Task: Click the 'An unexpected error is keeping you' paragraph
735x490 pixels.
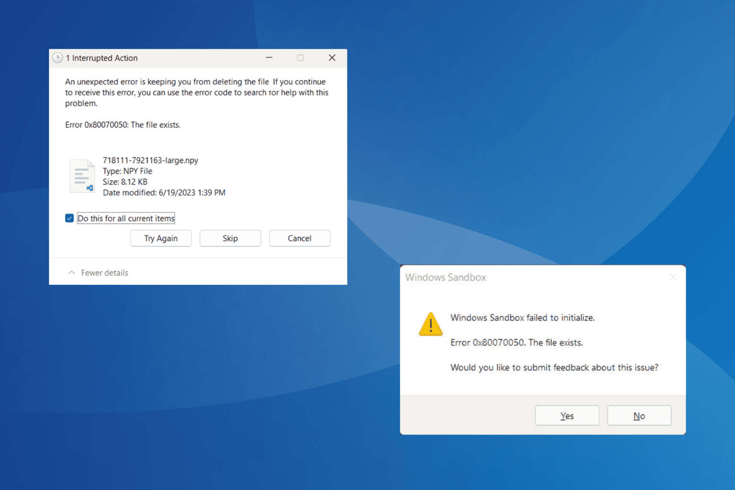Action: [x=197, y=92]
